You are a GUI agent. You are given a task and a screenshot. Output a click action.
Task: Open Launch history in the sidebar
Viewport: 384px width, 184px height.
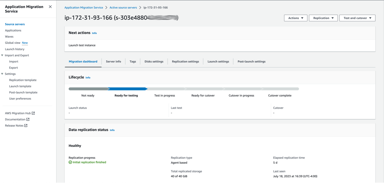[x=15, y=49]
